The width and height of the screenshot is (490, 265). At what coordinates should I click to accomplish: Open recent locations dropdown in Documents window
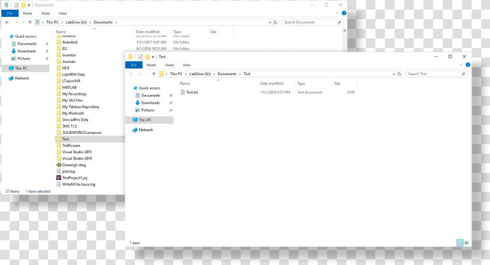[23, 22]
